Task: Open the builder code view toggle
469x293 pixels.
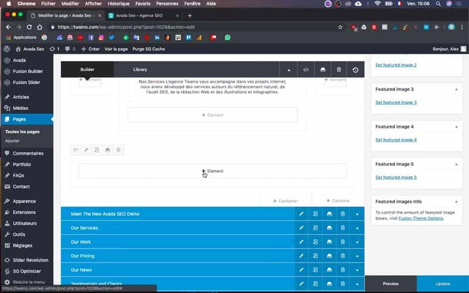Action: (x=305, y=70)
